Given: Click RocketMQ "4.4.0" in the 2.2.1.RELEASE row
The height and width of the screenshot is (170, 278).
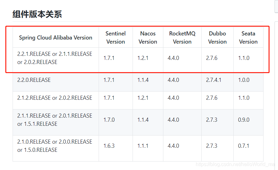Looking at the screenshot, I should click(173, 58).
